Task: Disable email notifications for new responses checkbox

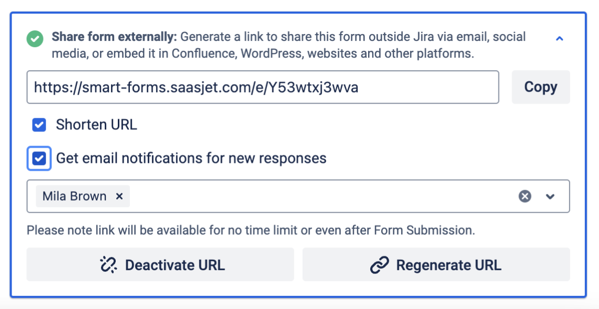Action: 39,158
